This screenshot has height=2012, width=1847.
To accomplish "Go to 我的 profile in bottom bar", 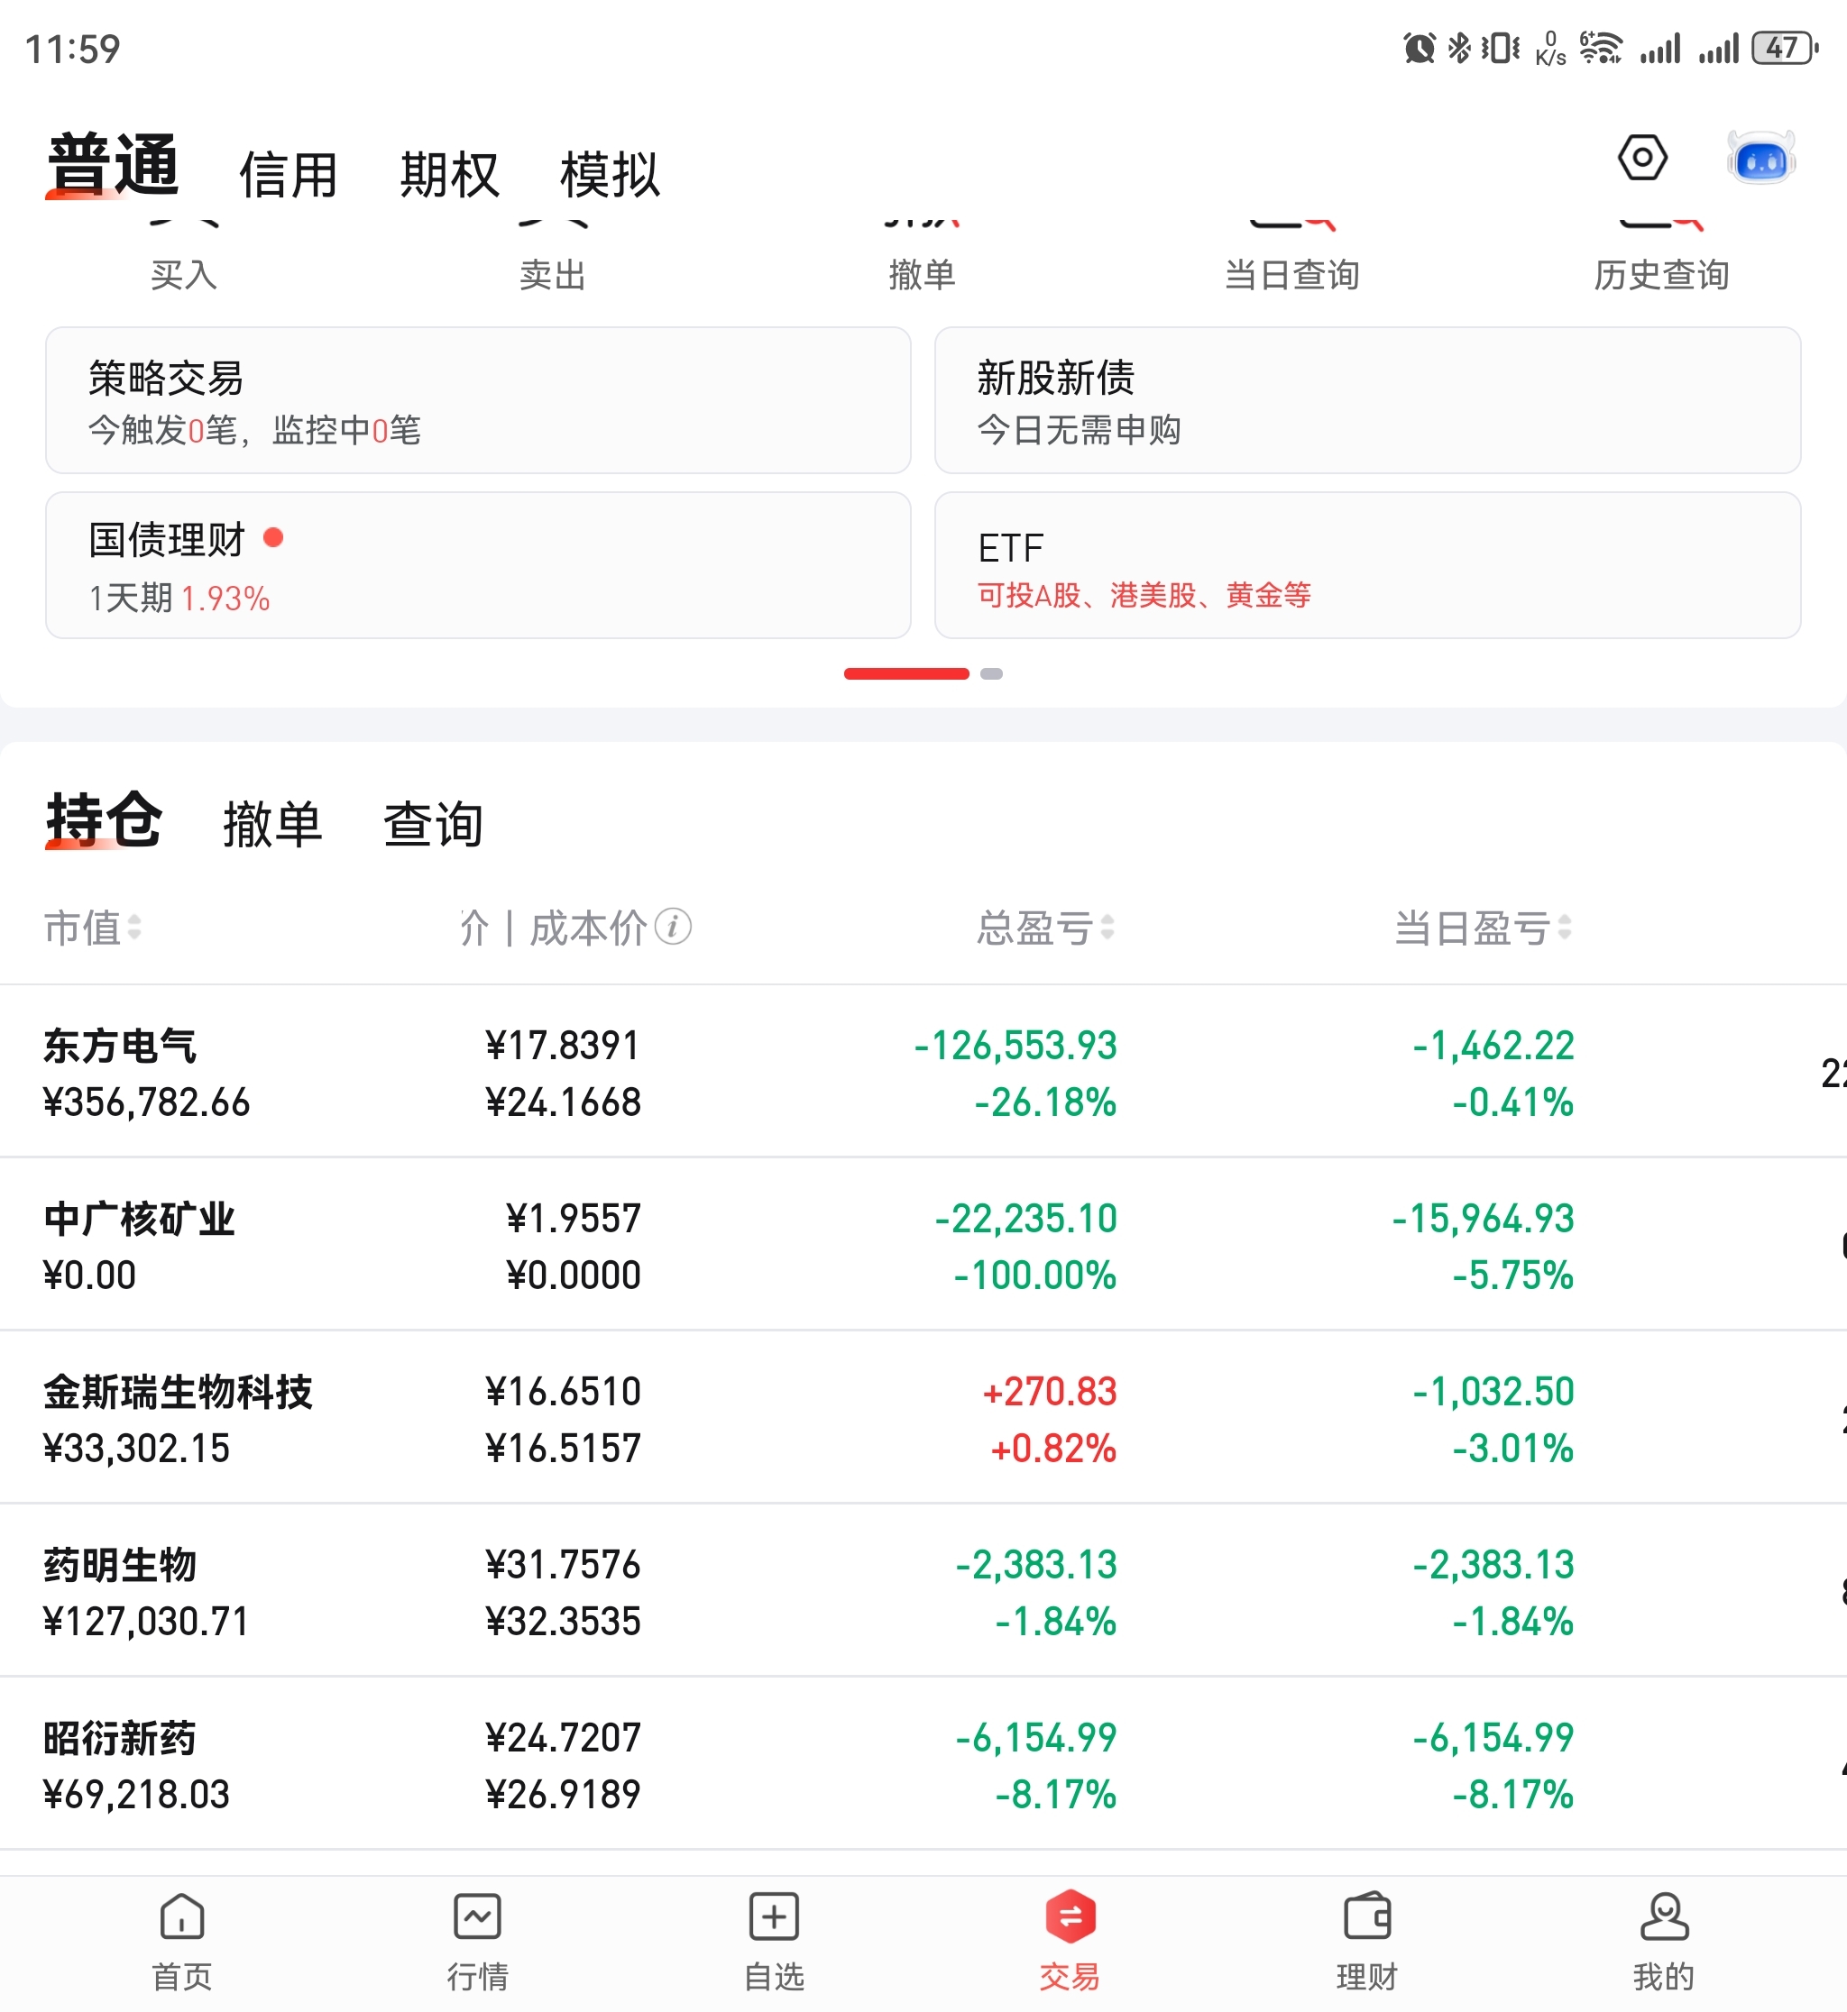I will [1664, 1943].
